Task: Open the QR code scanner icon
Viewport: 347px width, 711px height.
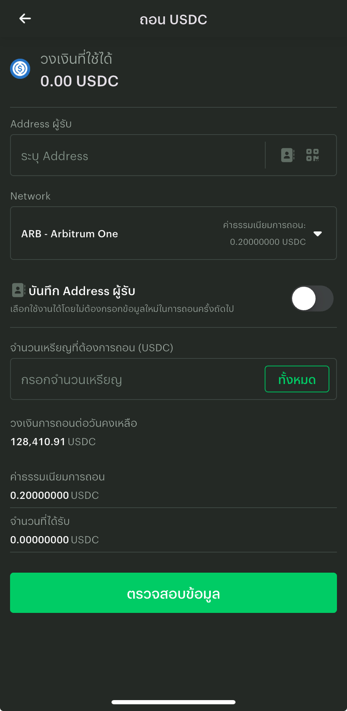Action: pyautogui.click(x=312, y=155)
